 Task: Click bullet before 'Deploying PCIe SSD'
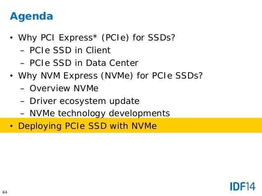(x=11, y=126)
